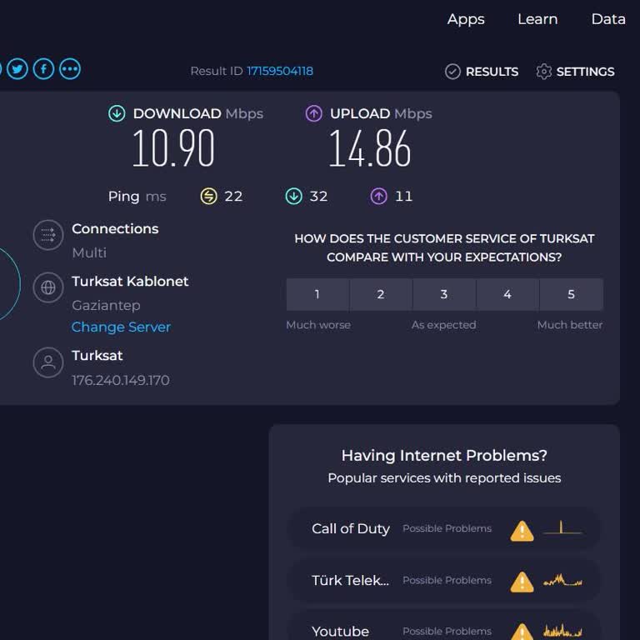The height and width of the screenshot is (640, 640).
Task: Click Call of Duty outage sparkline chart
Action: [x=562, y=527]
